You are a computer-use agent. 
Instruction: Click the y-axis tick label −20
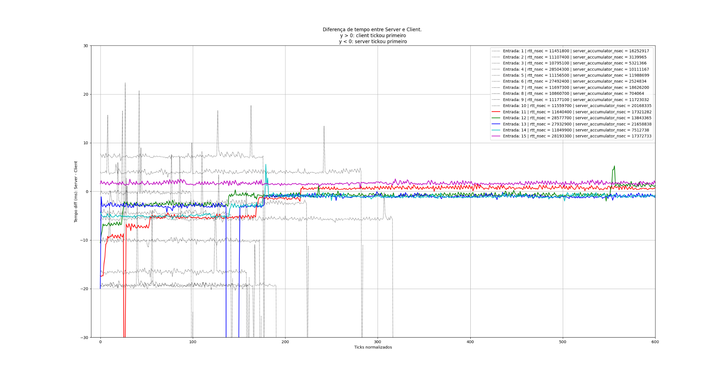(84, 289)
